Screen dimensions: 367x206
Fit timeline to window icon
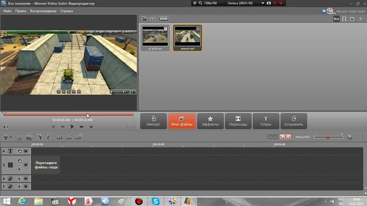tap(360, 137)
